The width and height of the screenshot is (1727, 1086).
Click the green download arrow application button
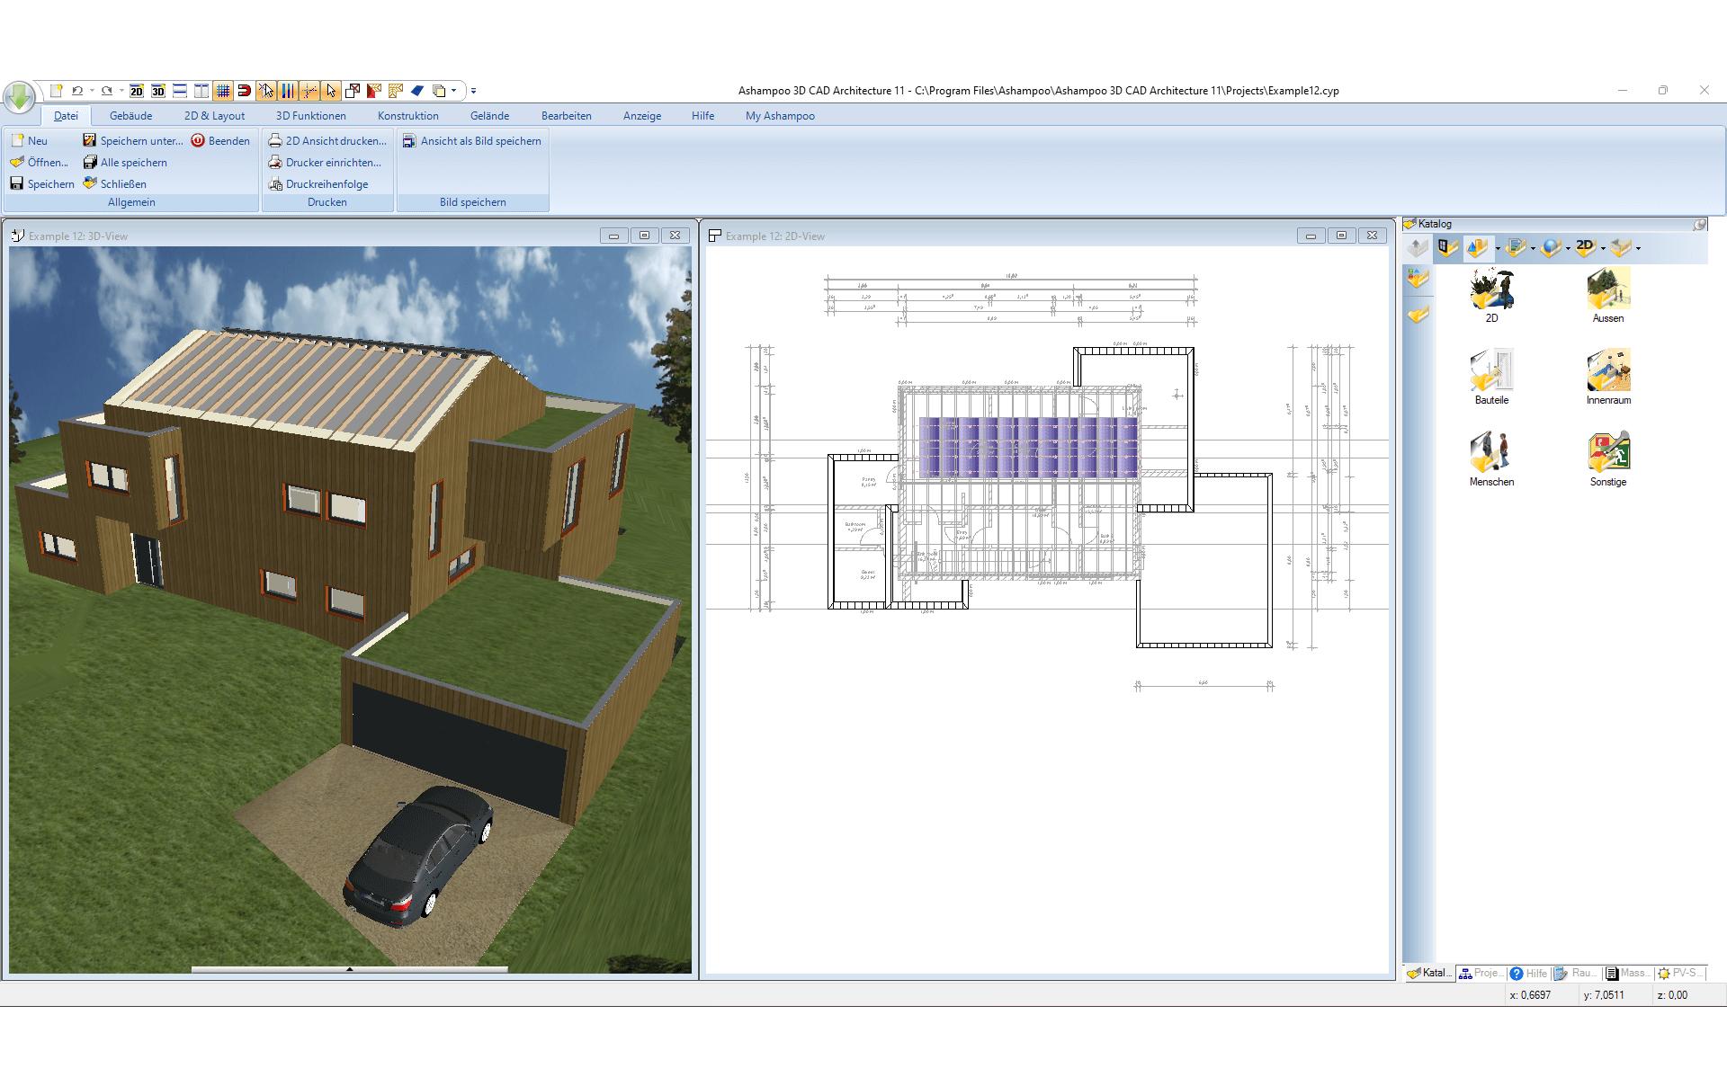click(19, 96)
